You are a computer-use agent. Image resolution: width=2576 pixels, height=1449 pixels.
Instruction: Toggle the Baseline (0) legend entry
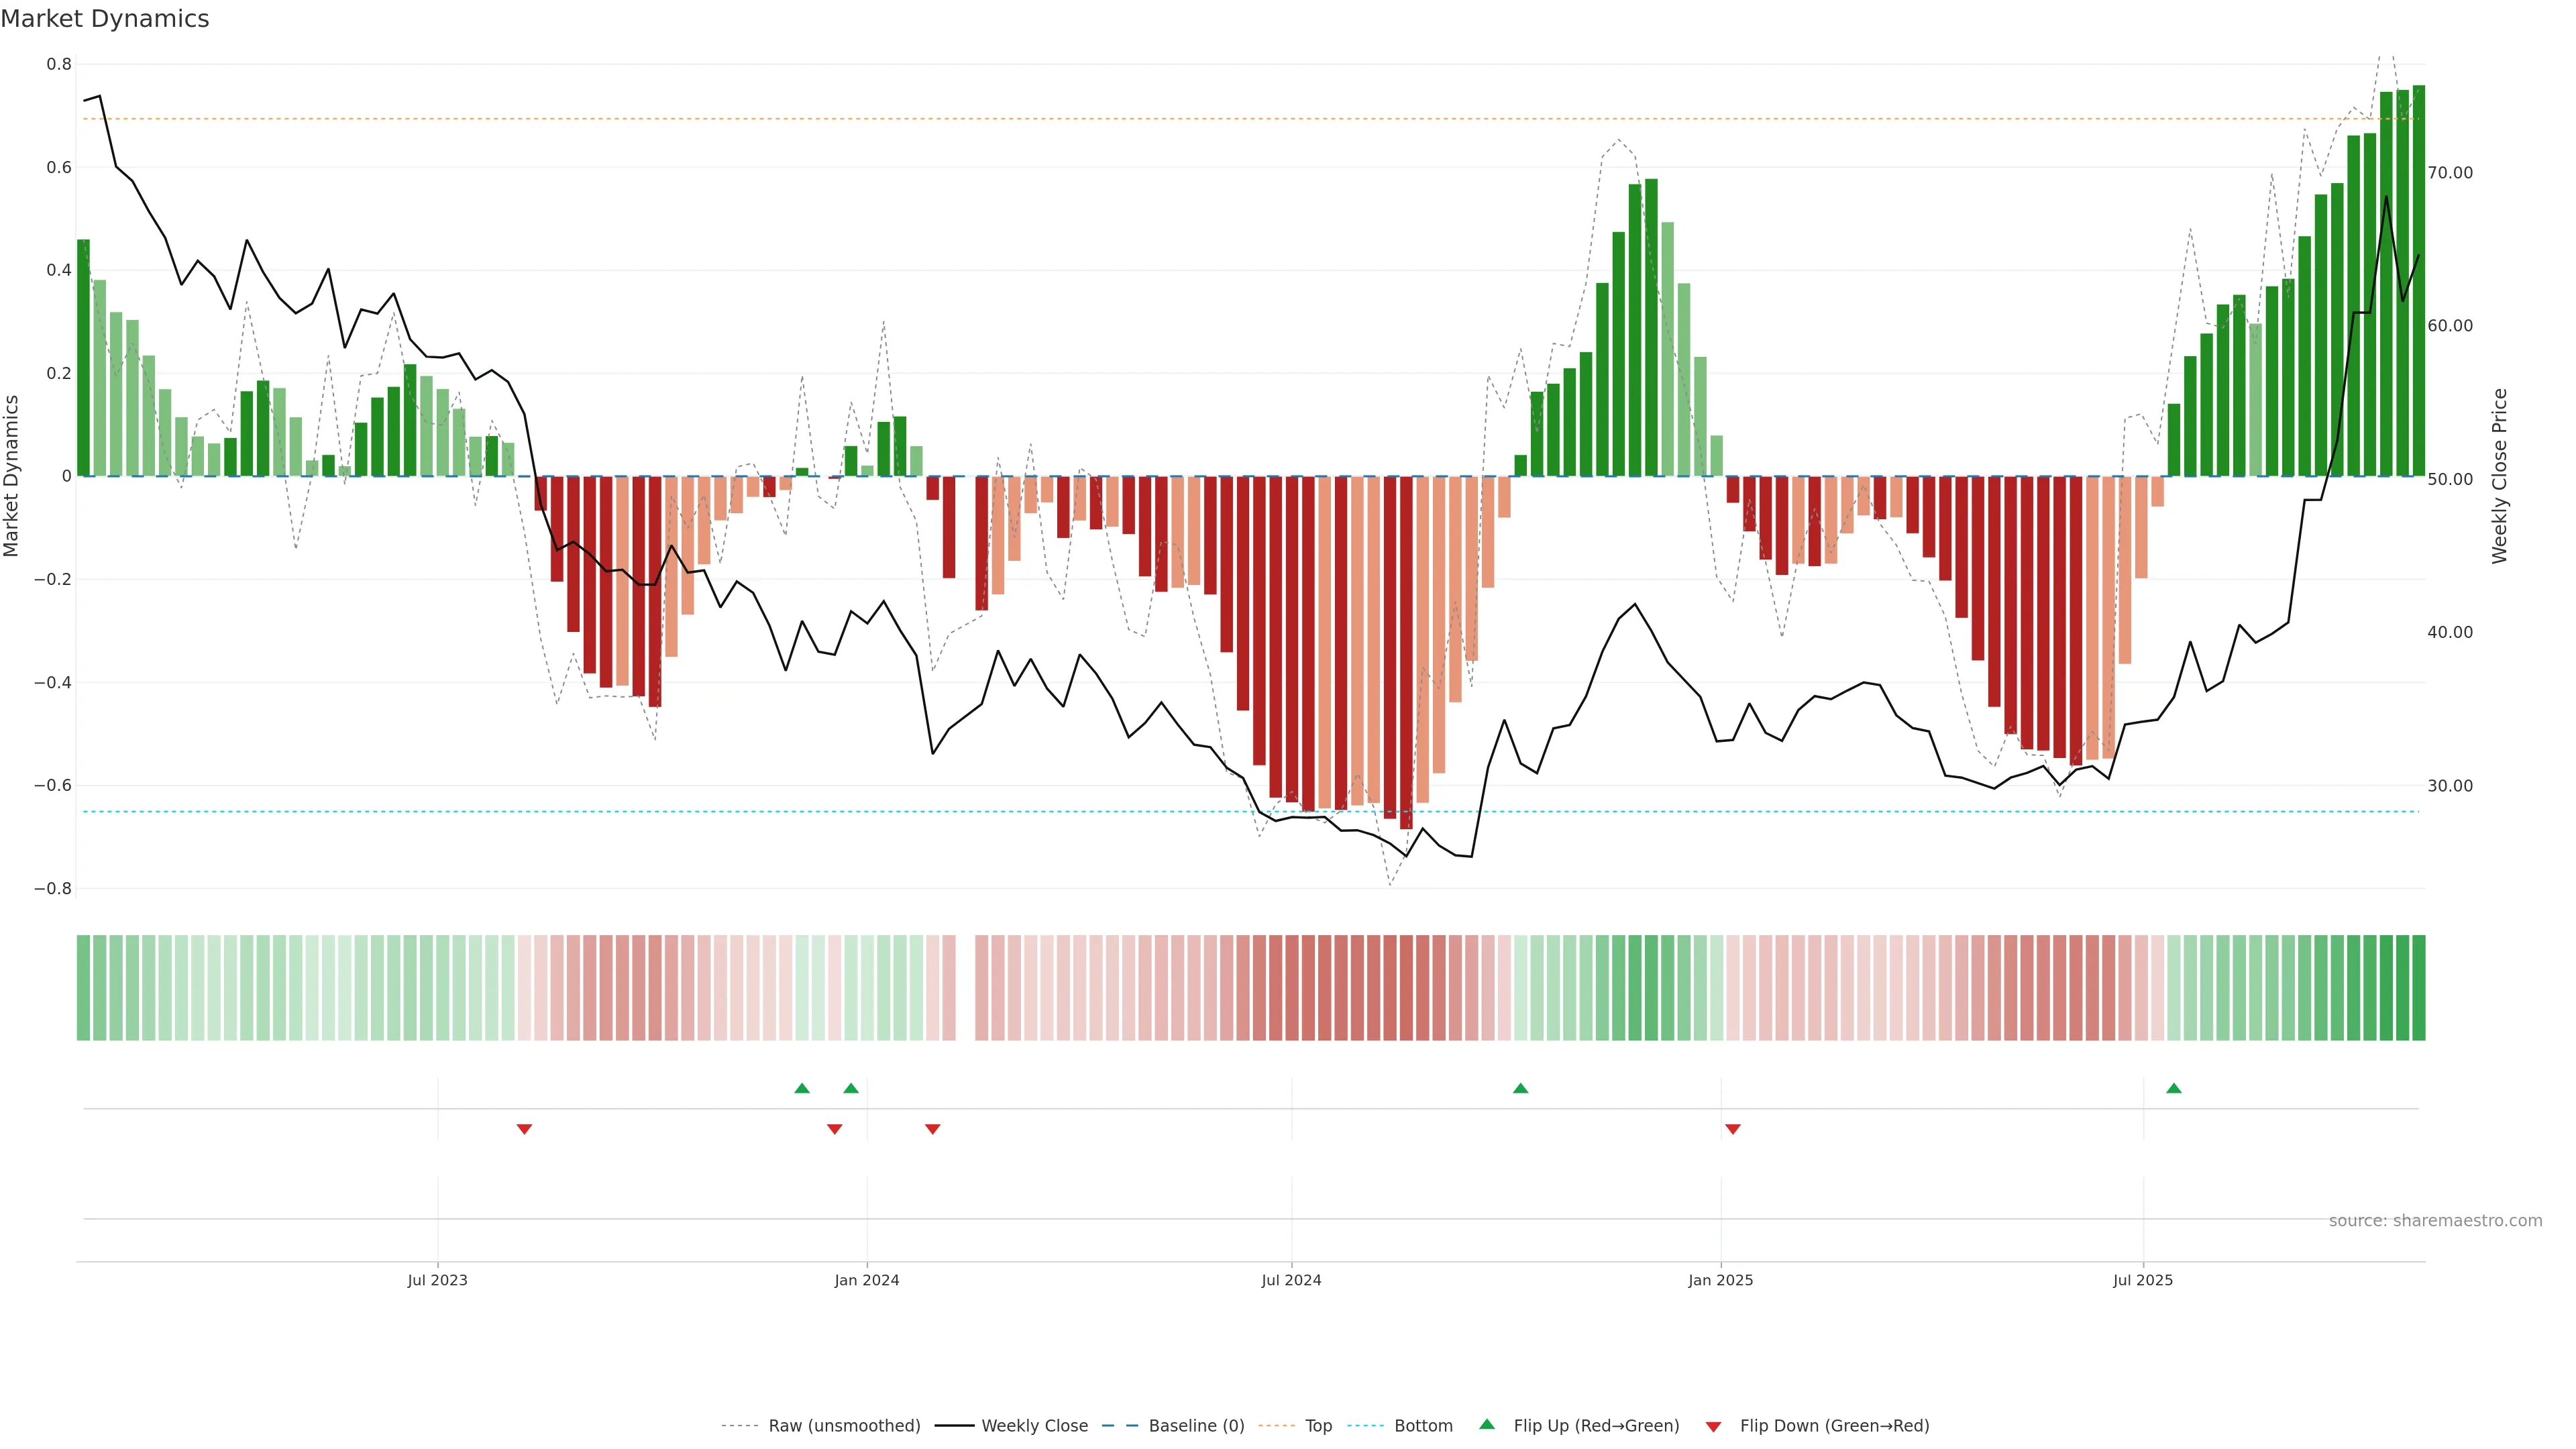pos(1196,1426)
